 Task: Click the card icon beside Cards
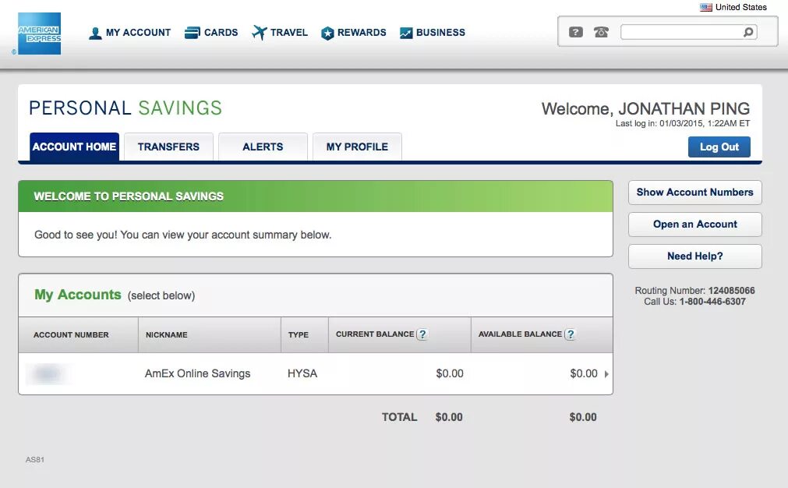192,33
